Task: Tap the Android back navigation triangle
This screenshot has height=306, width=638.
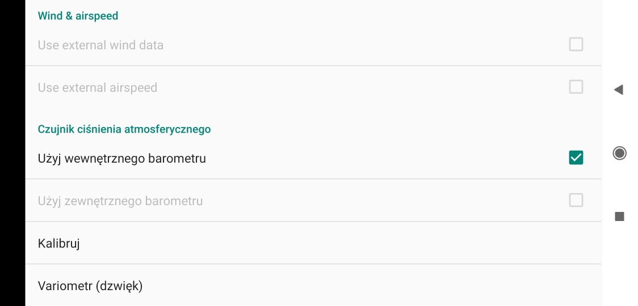Action: [x=619, y=90]
